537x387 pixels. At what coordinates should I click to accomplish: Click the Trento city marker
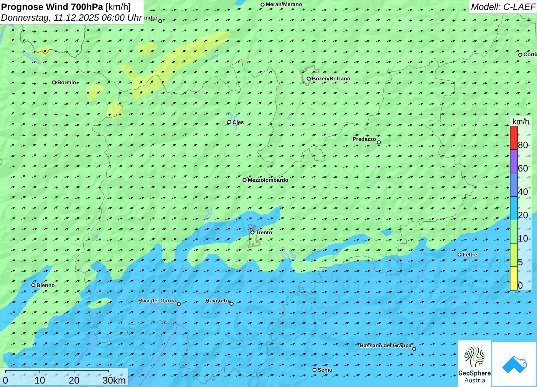[x=252, y=232]
